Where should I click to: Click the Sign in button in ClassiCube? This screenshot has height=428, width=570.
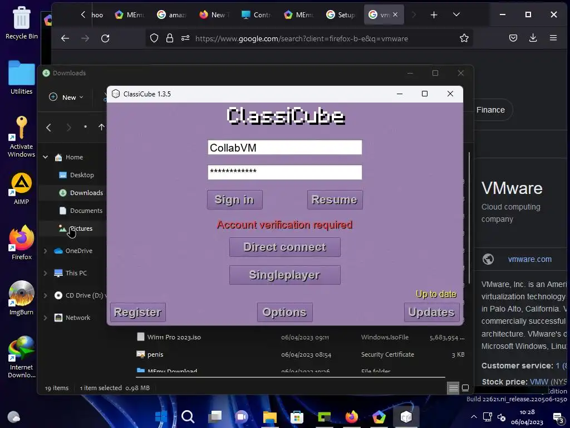point(234,200)
